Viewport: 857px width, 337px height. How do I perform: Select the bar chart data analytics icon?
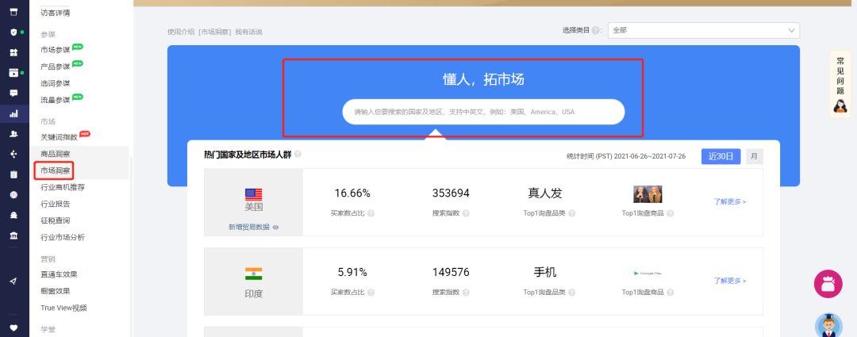tap(14, 113)
